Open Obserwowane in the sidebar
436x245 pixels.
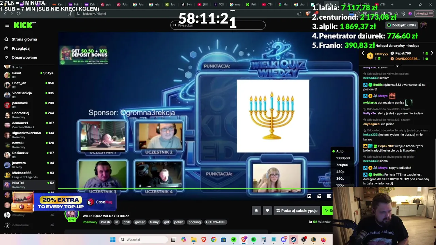coord(20,58)
